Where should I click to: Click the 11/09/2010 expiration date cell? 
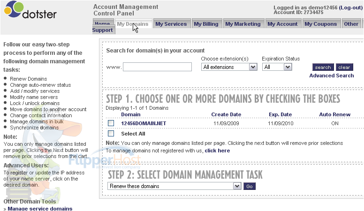coord(281,123)
